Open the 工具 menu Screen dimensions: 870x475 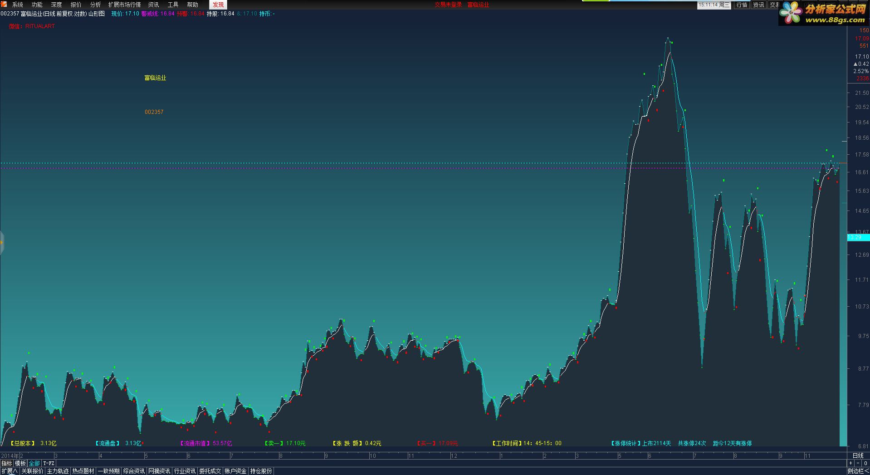[173, 5]
